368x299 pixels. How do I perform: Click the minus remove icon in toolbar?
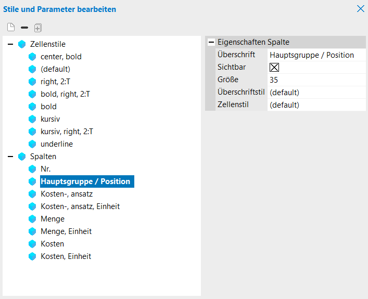tap(24, 27)
